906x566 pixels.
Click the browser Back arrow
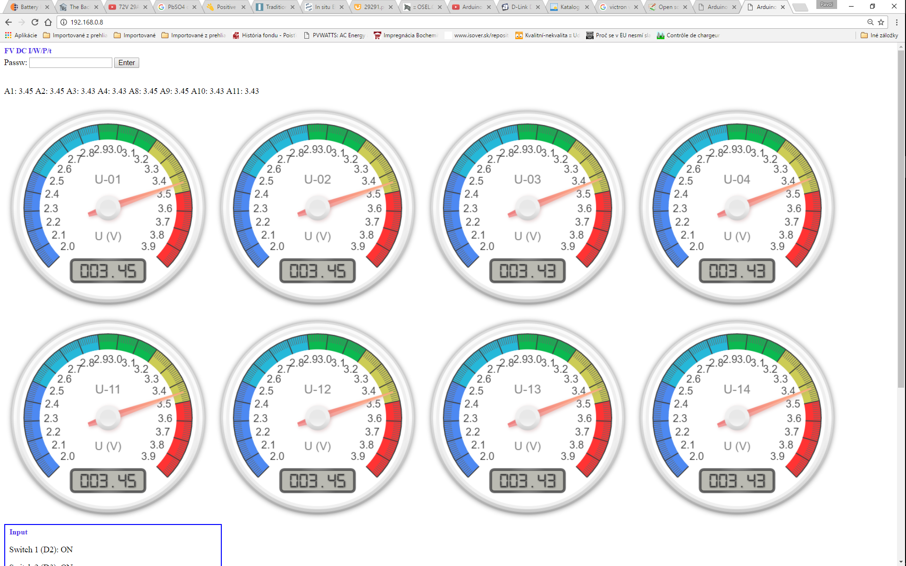[8, 22]
